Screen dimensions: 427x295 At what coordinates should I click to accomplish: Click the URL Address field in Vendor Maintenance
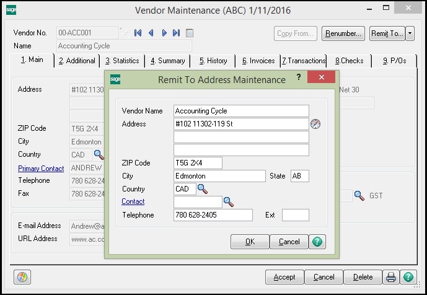coord(87,239)
